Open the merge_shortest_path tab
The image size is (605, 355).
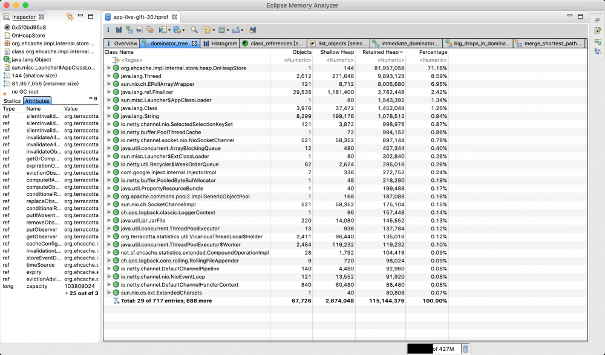point(549,44)
